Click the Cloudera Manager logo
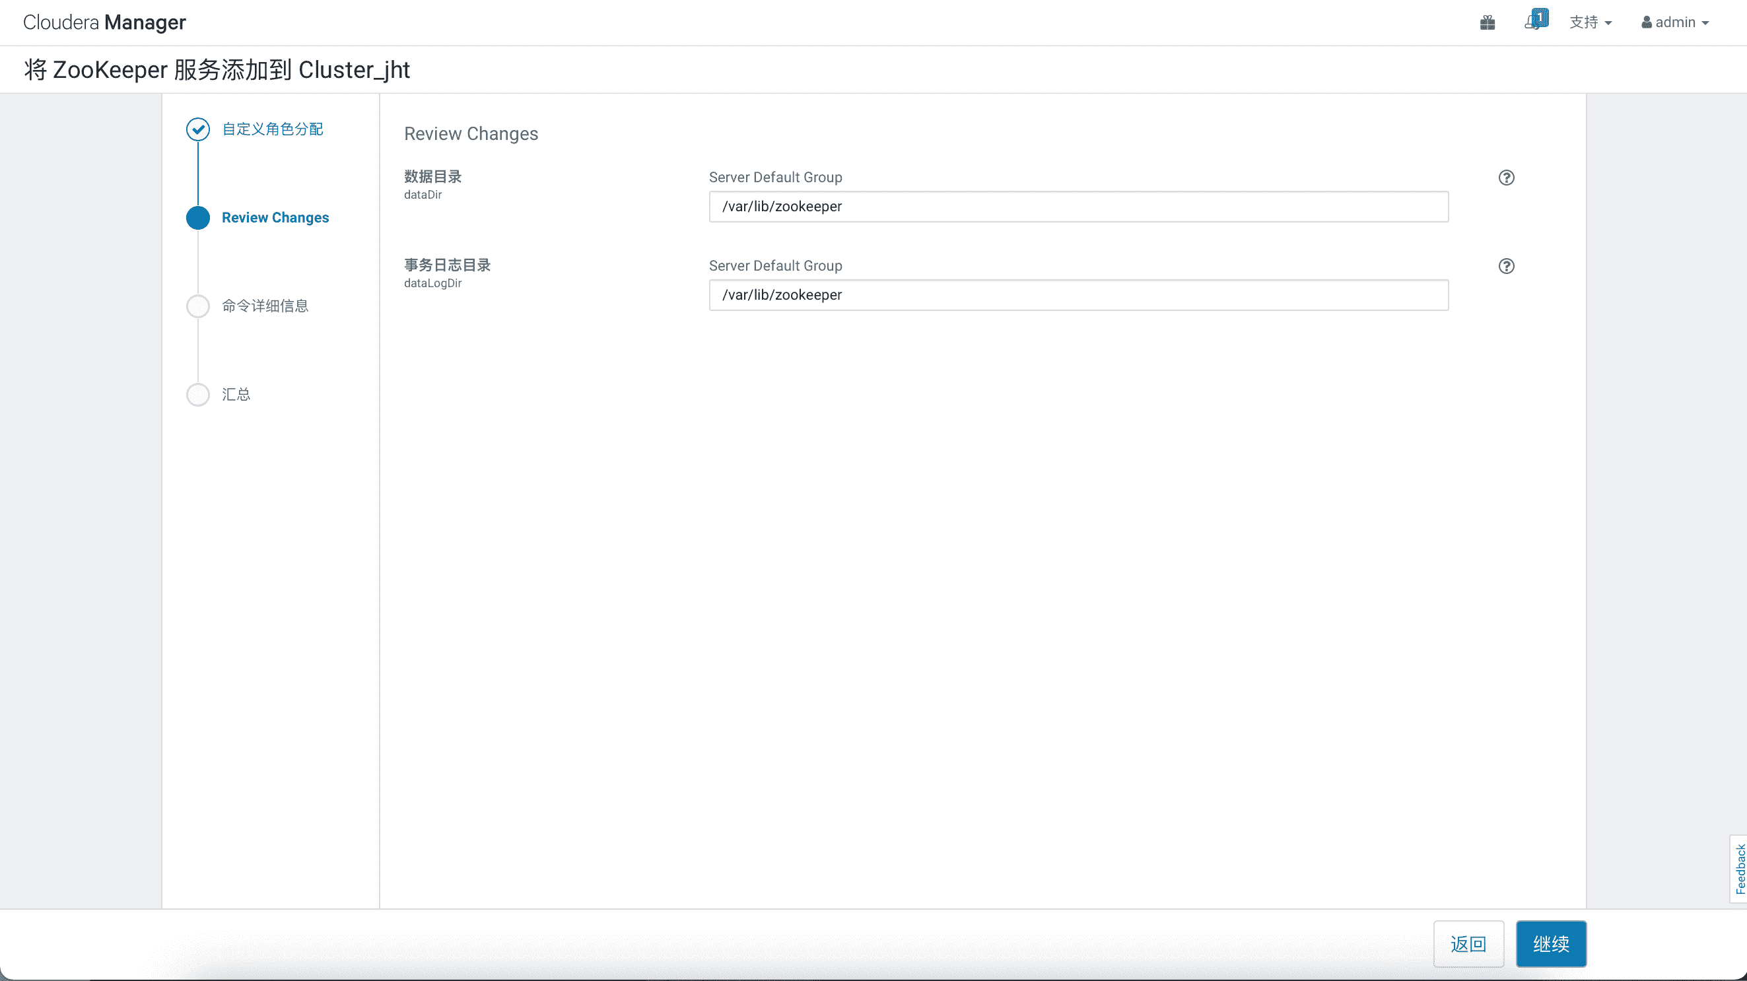The height and width of the screenshot is (981, 1747). pos(104,22)
